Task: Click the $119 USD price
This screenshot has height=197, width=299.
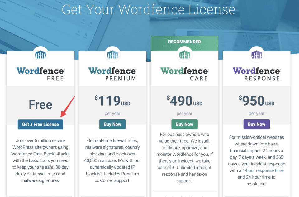Action: [x=112, y=101]
